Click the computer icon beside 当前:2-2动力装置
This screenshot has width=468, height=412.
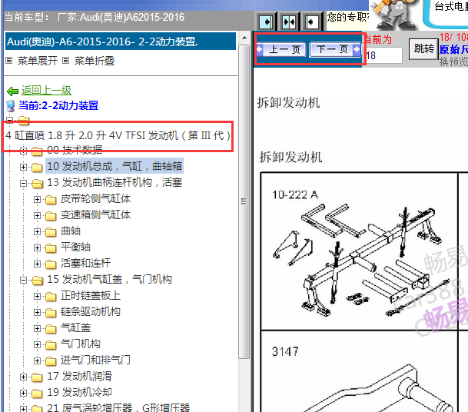11,105
